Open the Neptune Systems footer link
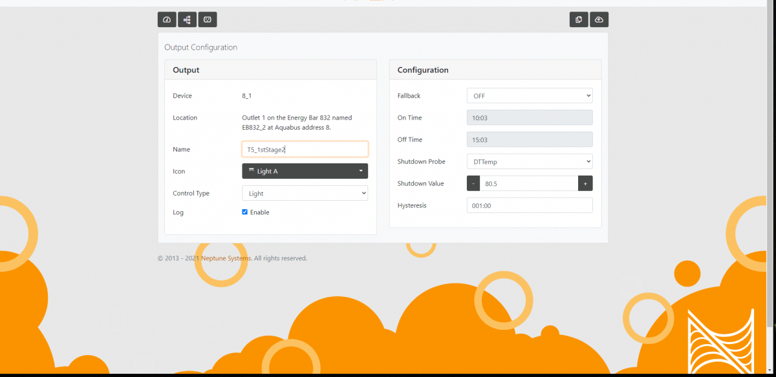 click(x=226, y=258)
